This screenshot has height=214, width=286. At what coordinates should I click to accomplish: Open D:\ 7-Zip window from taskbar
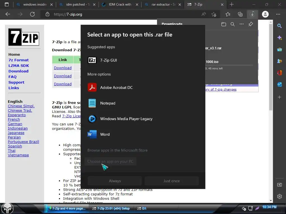click(x=142, y=208)
